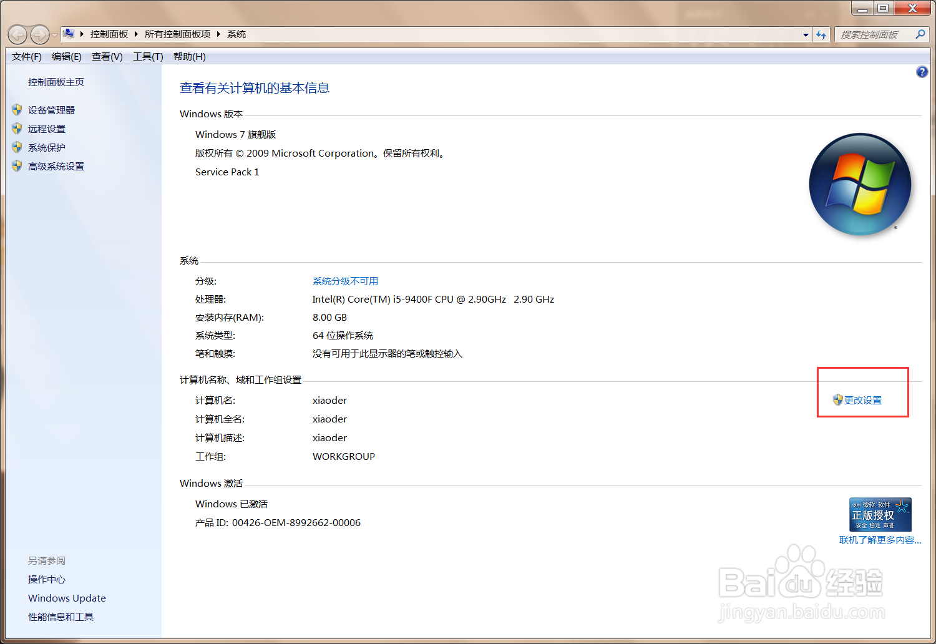Image resolution: width=936 pixels, height=644 pixels.
Task: Click the Back navigation arrow
Action: tap(17, 34)
